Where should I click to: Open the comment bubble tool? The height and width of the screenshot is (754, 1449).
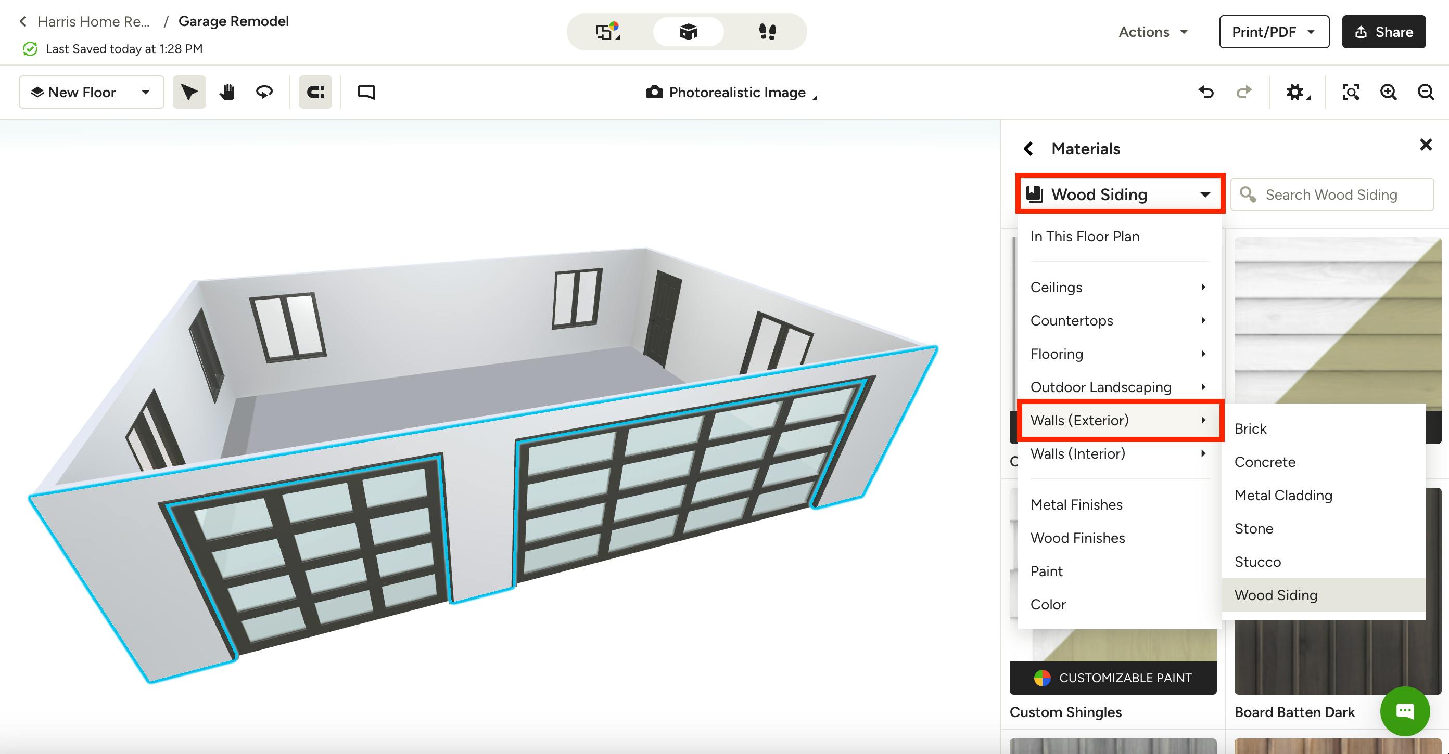(366, 92)
